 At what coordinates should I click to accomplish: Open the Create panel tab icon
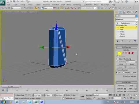coord(116,12)
